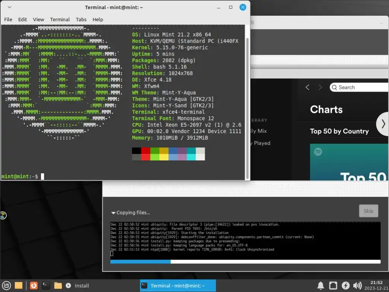Open the Linux Mint start menu
The image size is (389, 292).
click(x=6, y=286)
